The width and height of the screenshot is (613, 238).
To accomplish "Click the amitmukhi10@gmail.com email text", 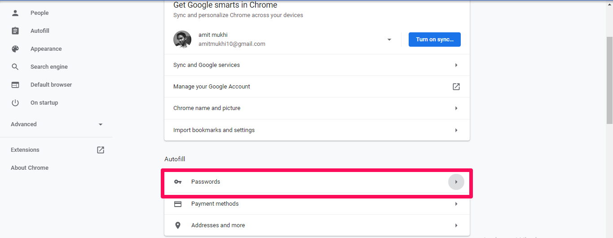I will click(x=232, y=44).
